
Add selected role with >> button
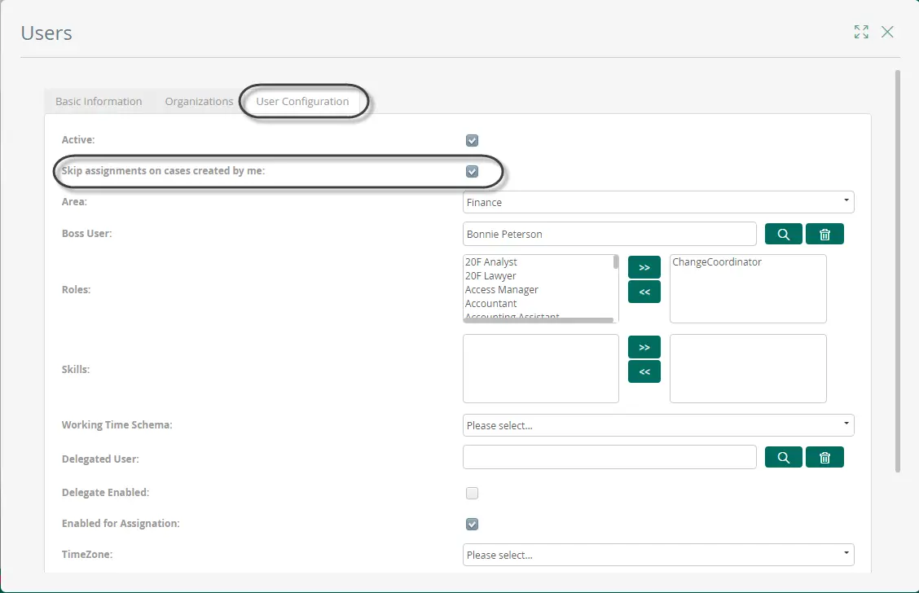click(644, 267)
